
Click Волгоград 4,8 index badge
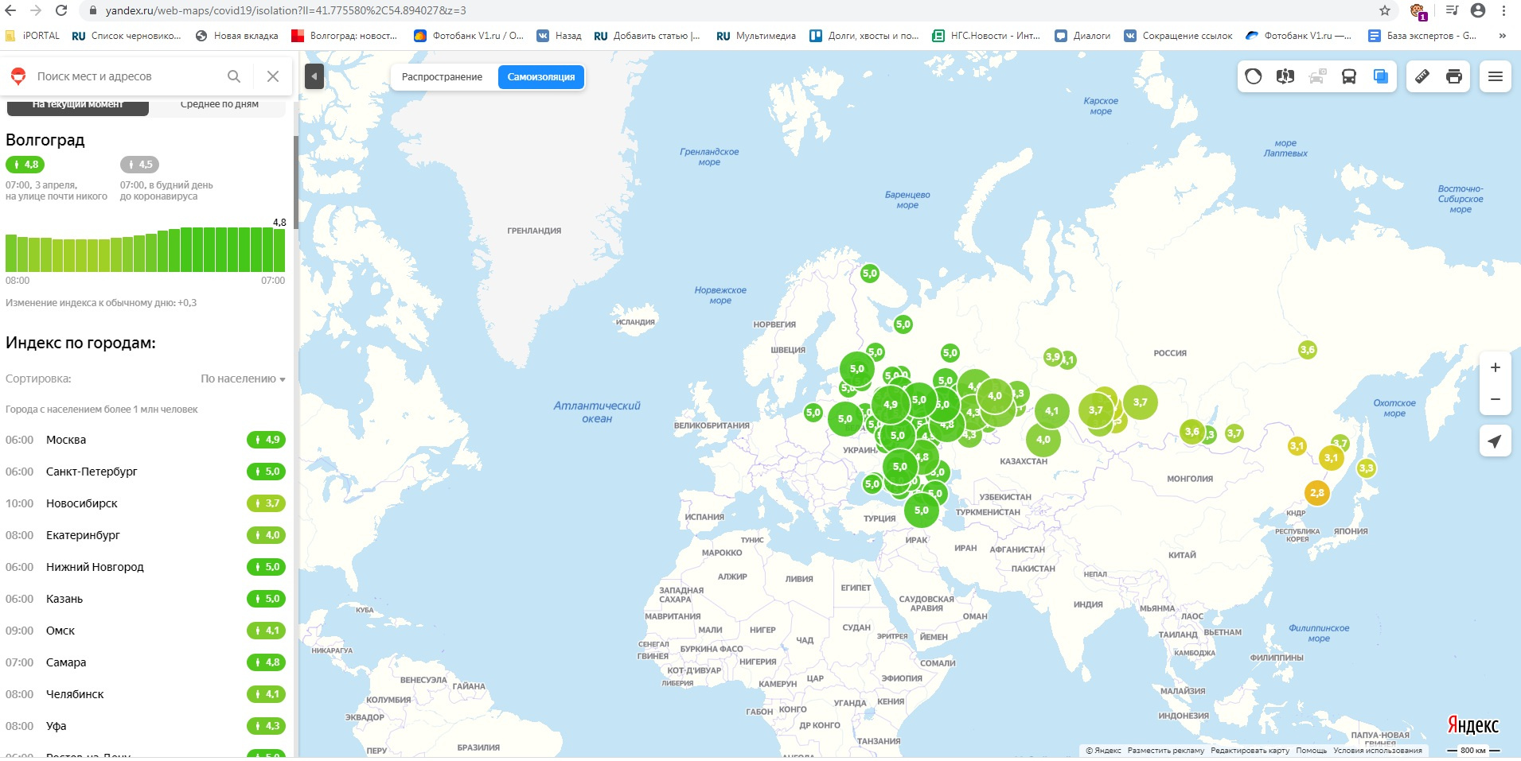pyautogui.click(x=25, y=165)
